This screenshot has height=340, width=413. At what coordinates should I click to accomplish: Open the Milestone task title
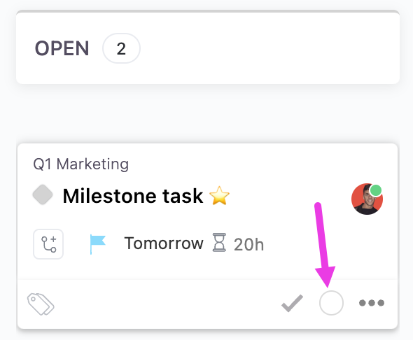click(x=133, y=196)
